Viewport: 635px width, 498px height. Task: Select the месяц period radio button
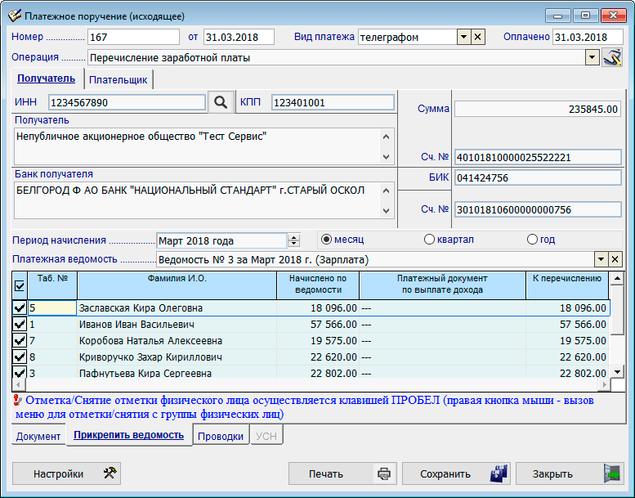pyautogui.click(x=326, y=240)
